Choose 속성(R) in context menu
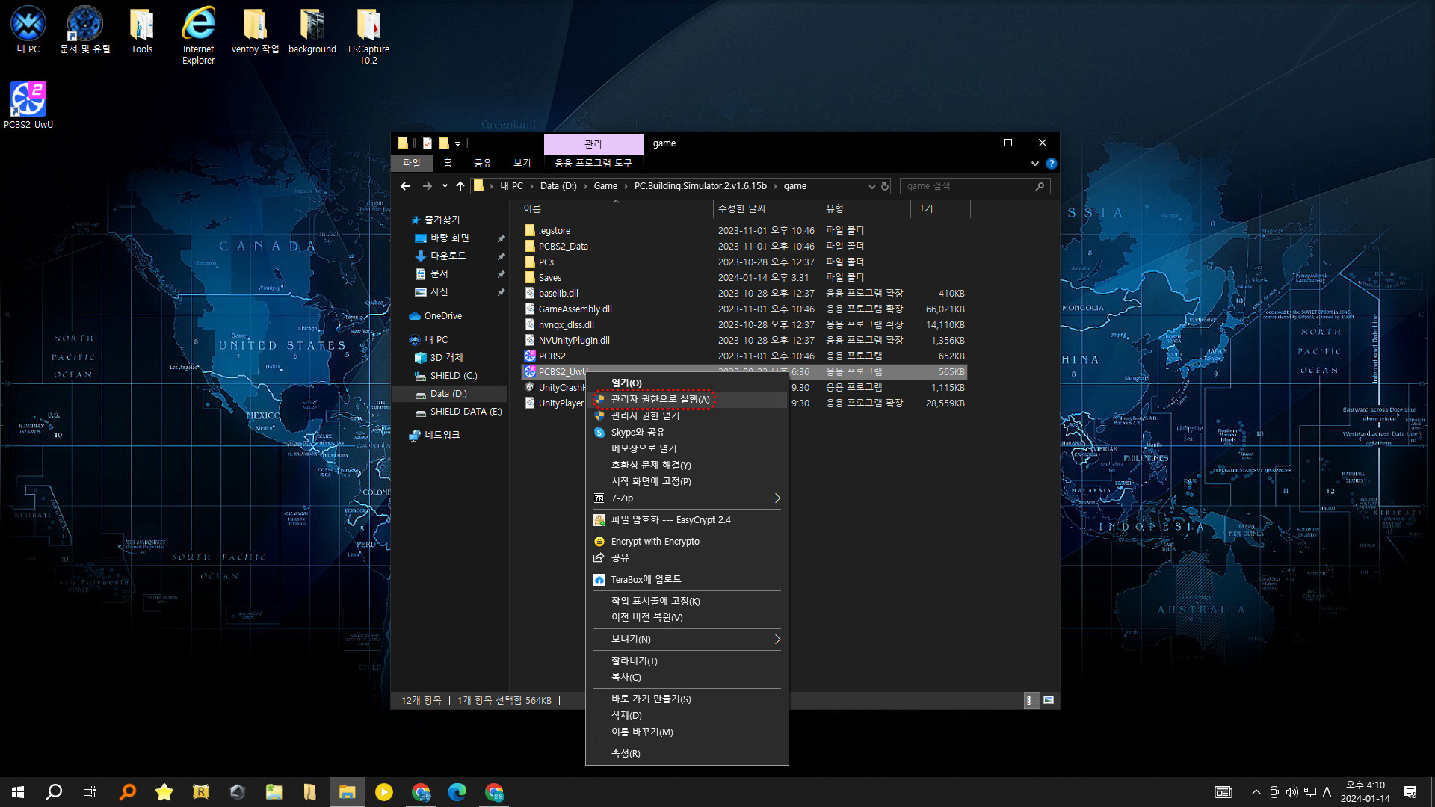 click(687, 754)
